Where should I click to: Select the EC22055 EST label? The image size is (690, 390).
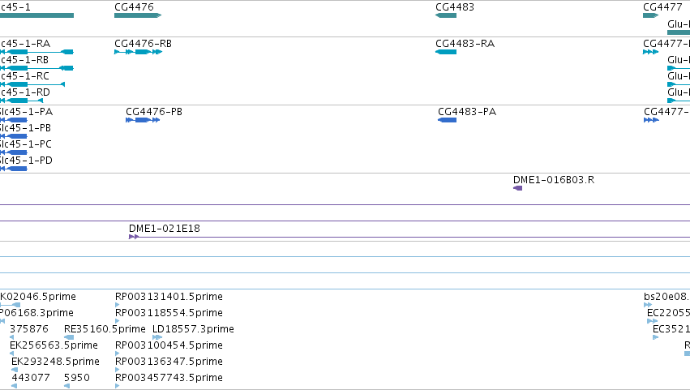pyautogui.click(x=668, y=313)
